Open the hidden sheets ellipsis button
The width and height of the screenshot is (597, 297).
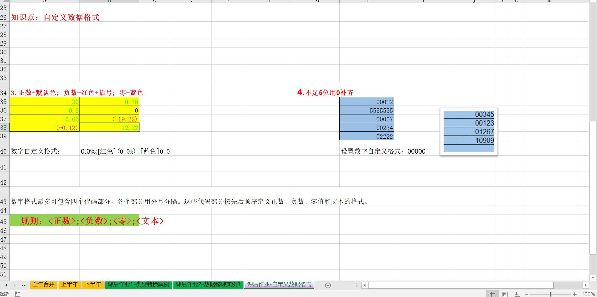24,285
